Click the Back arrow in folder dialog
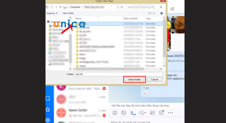 click(47, 7)
